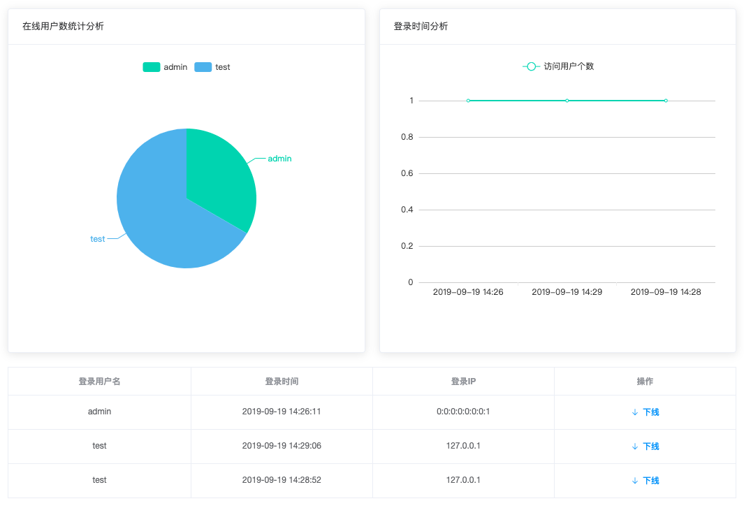Viewport: 744px width, 508px height.
Task: Click the 登录IP column header
Action: pos(463,382)
